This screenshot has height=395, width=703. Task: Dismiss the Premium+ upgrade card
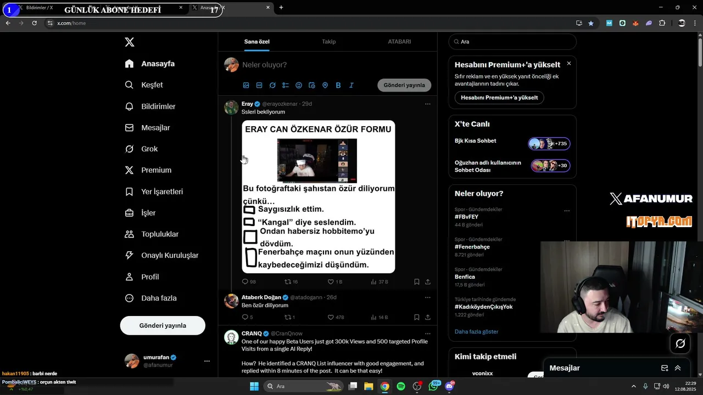[569, 64]
